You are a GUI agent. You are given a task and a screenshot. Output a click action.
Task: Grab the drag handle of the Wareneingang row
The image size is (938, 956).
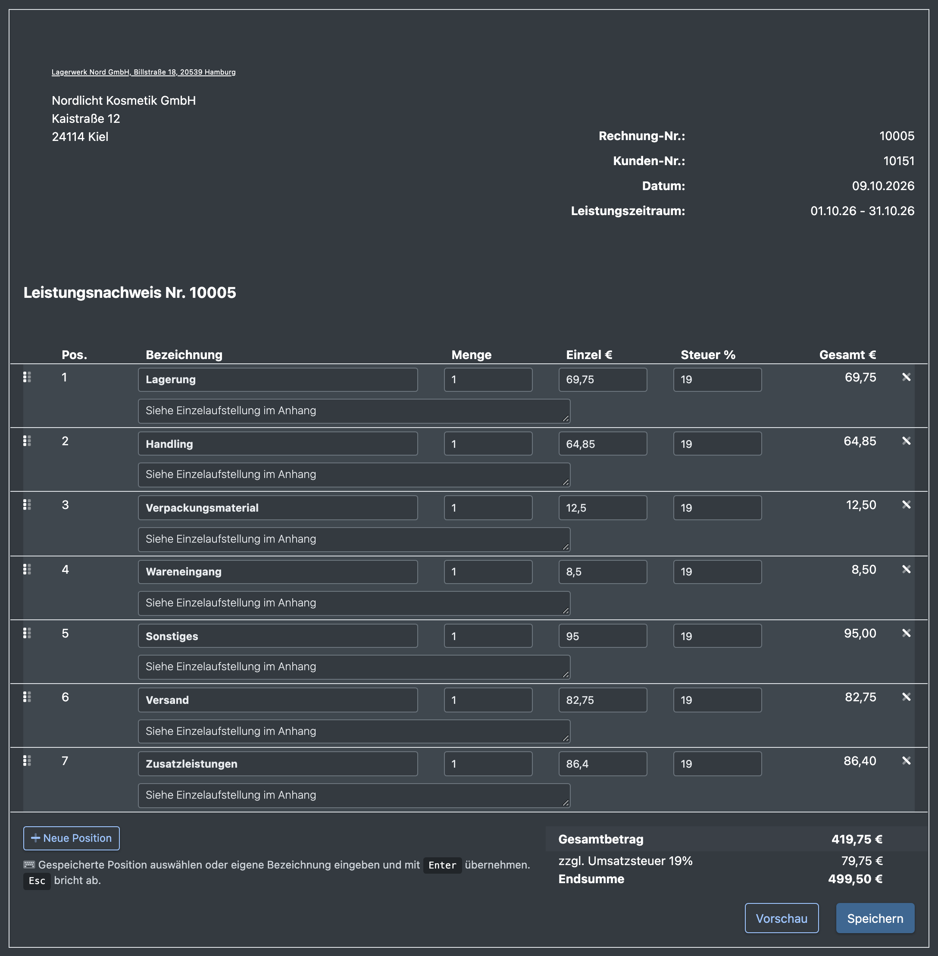pyautogui.click(x=27, y=569)
